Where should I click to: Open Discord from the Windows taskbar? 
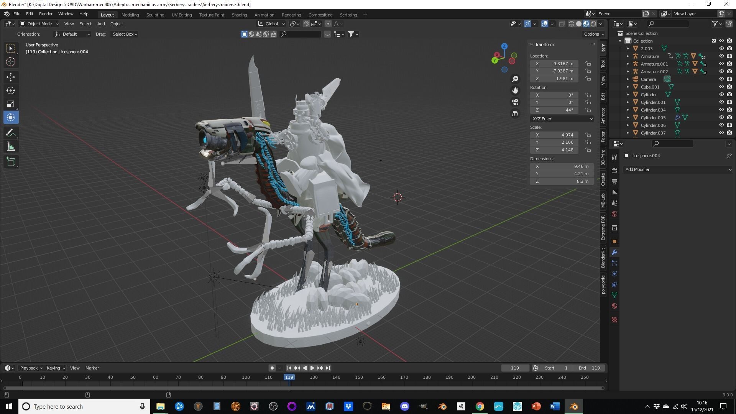[x=405, y=406]
